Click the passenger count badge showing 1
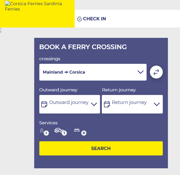This screenshot has width=180, height=175. (46, 133)
